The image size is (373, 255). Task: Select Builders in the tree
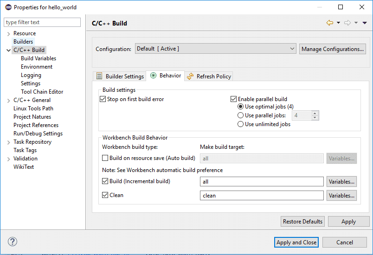23,42
